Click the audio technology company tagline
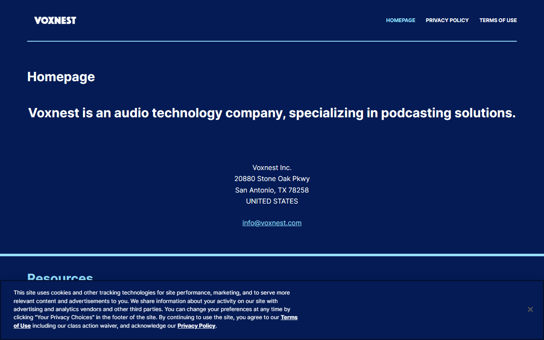 [x=272, y=113]
